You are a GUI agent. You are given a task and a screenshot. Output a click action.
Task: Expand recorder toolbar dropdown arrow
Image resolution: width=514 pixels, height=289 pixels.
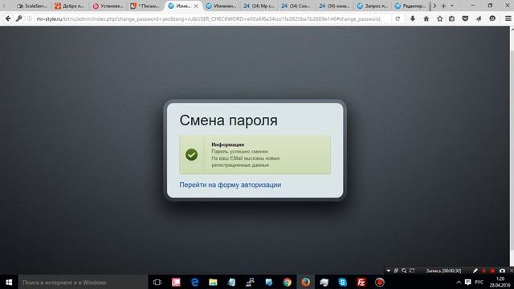point(389,271)
